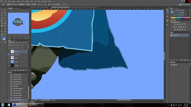Open the Path mode dropdown in options bar
Screen dimensions: 191x107
click(10, 4)
